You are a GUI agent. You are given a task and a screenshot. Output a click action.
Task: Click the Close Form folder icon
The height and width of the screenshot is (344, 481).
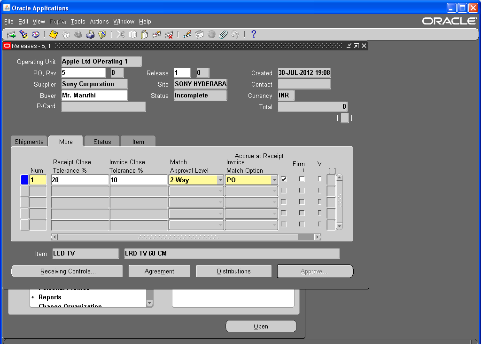(x=102, y=34)
